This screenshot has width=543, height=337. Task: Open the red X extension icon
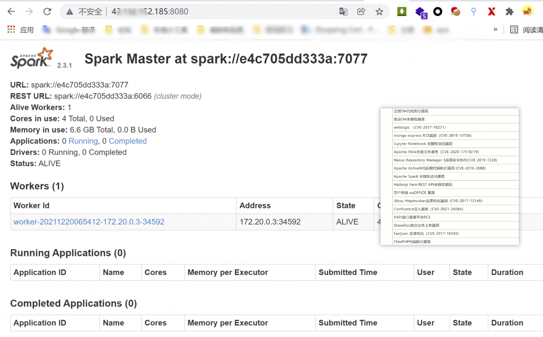point(491,12)
